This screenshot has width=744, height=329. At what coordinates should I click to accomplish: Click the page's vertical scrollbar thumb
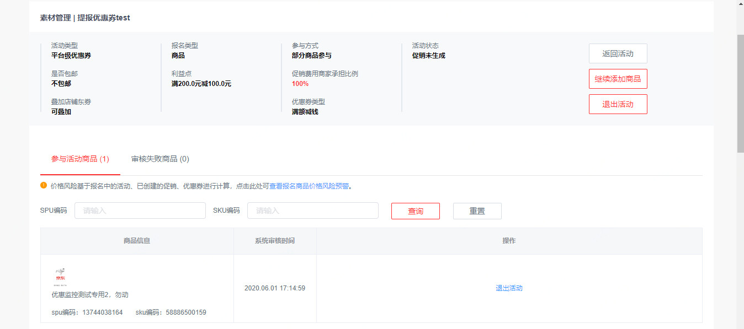point(740,94)
